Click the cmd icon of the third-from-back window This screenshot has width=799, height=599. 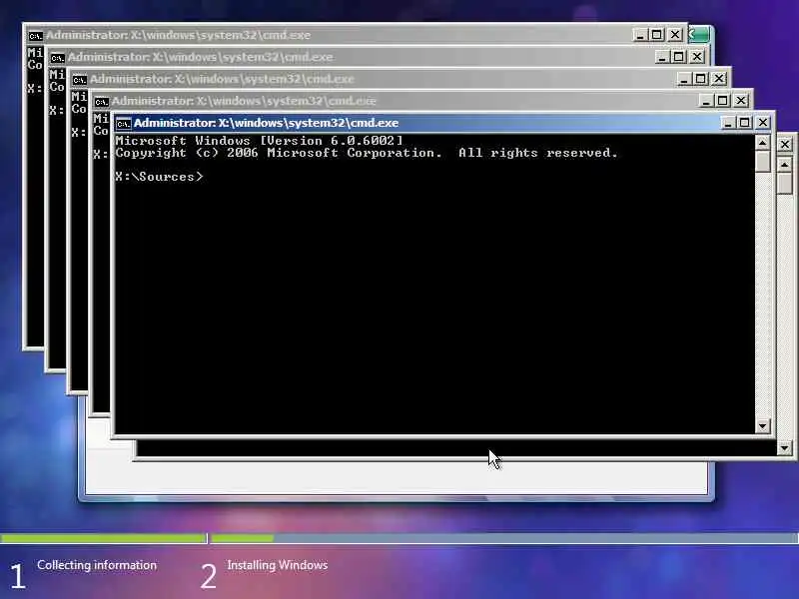80,80
